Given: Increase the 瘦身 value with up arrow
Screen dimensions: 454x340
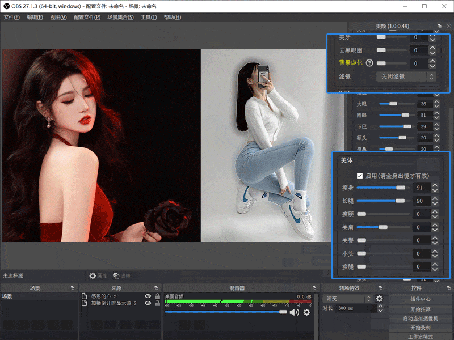Looking at the screenshot, I should [x=435, y=185].
